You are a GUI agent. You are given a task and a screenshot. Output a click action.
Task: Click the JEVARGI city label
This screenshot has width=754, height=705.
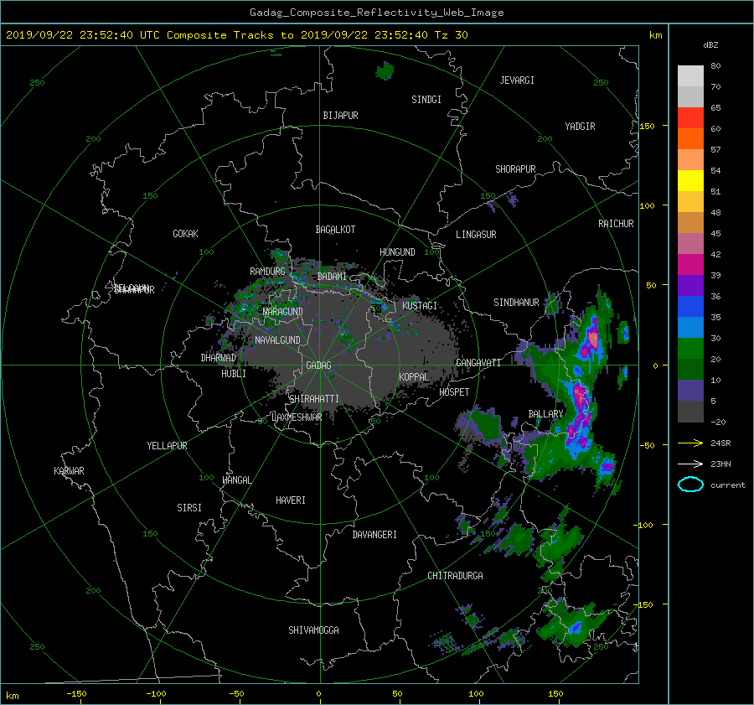pos(517,80)
